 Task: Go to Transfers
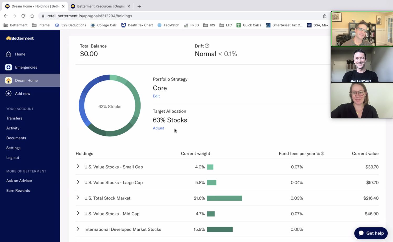click(x=14, y=118)
